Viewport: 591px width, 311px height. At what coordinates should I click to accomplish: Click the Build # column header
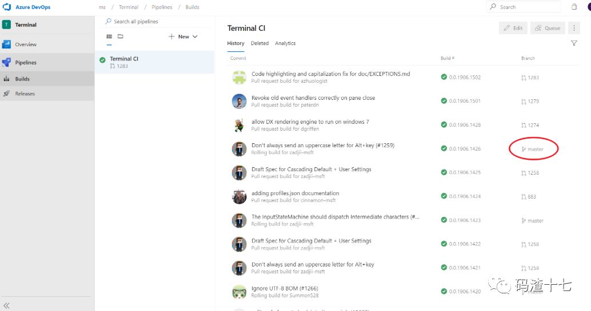click(448, 58)
